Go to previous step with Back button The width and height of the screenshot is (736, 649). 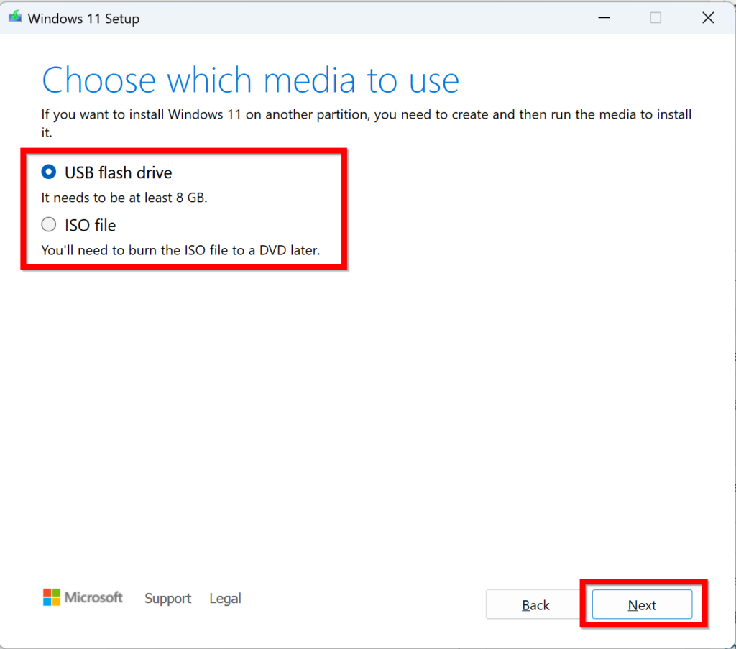click(x=535, y=605)
